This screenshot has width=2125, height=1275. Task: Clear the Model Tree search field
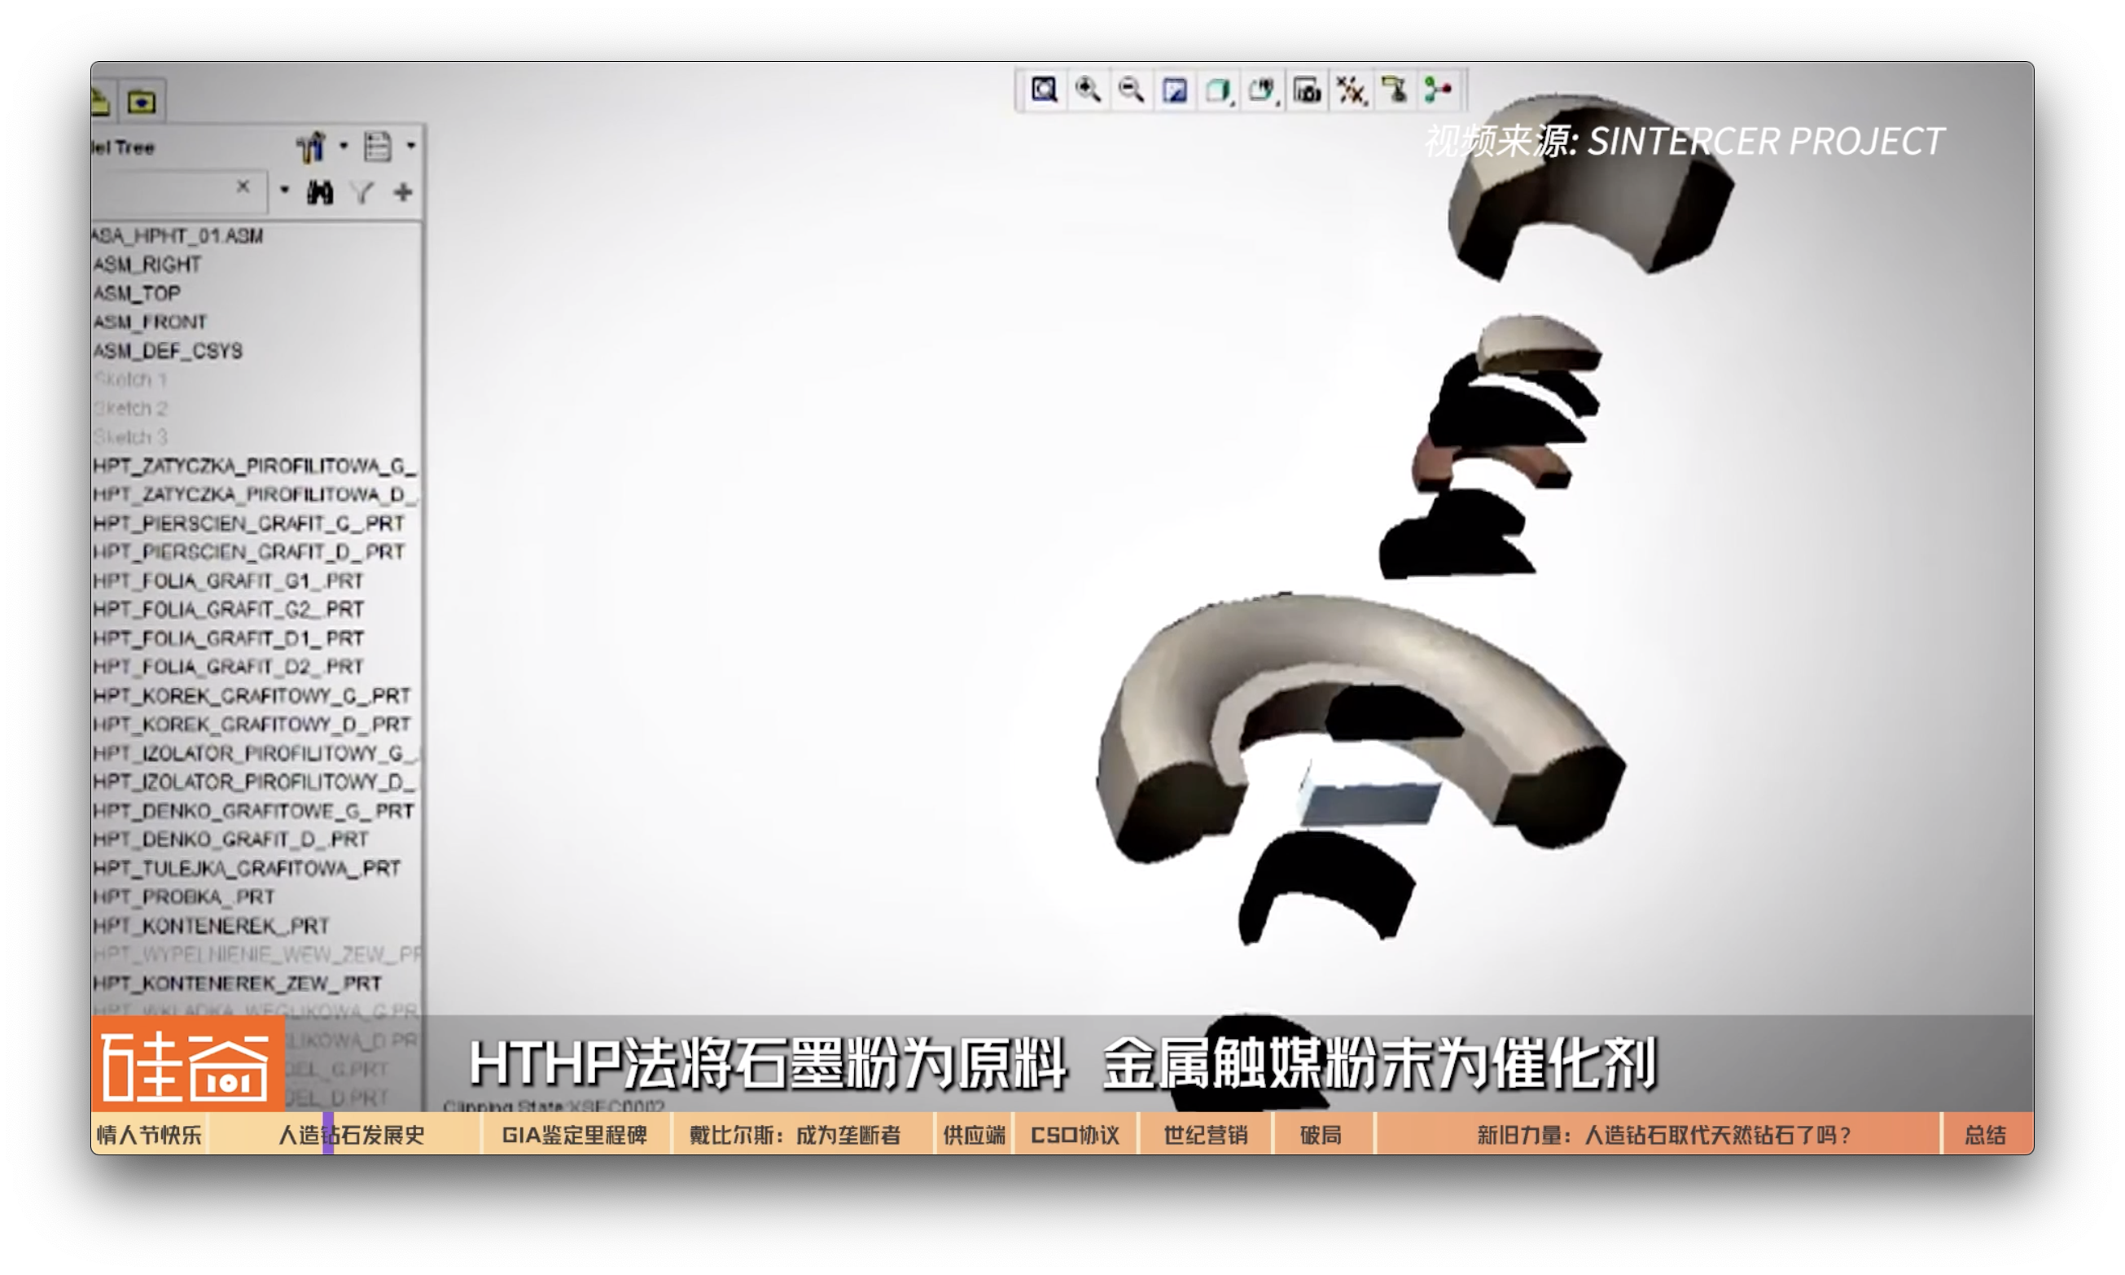click(243, 186)
